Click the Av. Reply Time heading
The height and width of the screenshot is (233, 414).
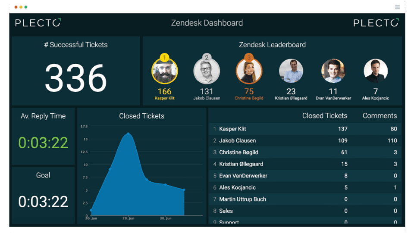point(43,116)
